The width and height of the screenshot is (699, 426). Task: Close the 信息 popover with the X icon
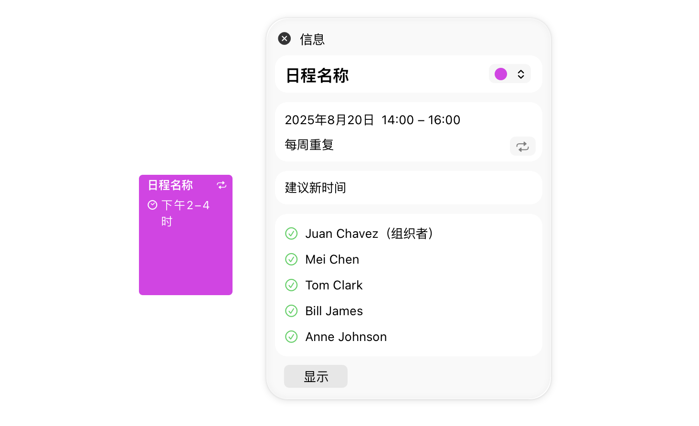[x=285, y=39]
